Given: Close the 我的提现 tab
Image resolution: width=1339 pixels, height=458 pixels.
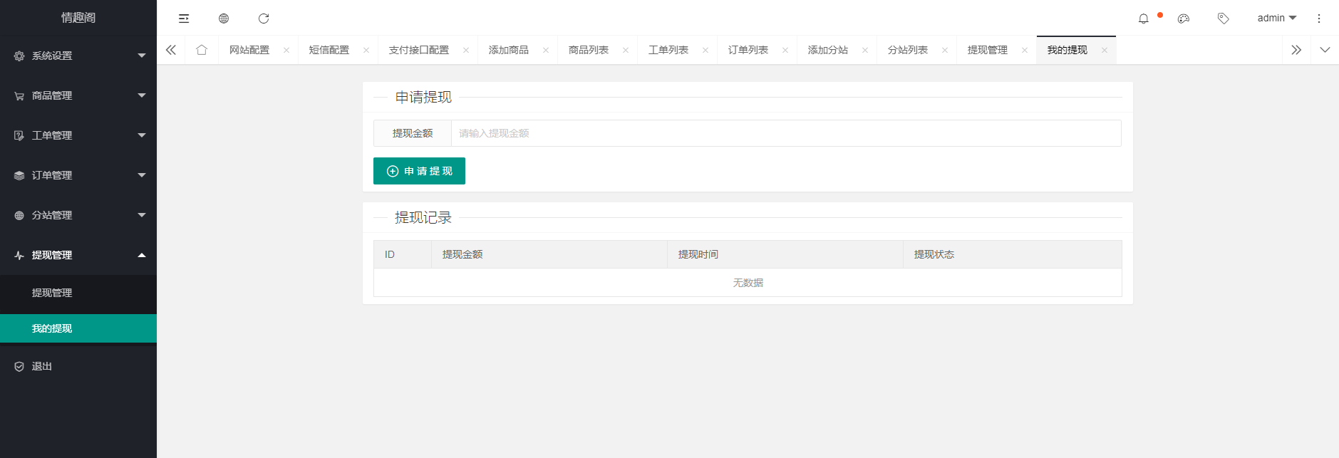Looking at the screenshot, I should [1105, 50].
